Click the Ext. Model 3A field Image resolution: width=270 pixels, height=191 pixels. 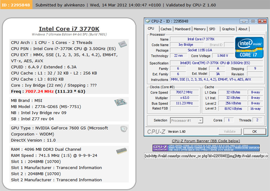click(x=217, y=74)
